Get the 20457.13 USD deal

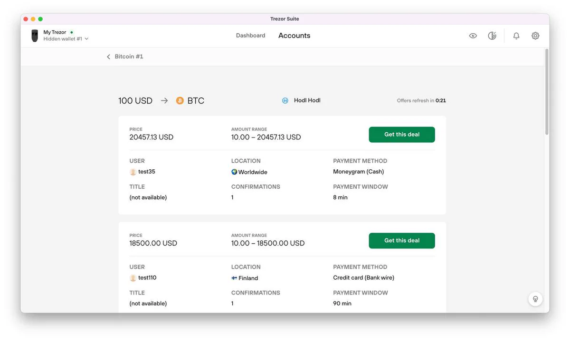(x=402, y=135)
